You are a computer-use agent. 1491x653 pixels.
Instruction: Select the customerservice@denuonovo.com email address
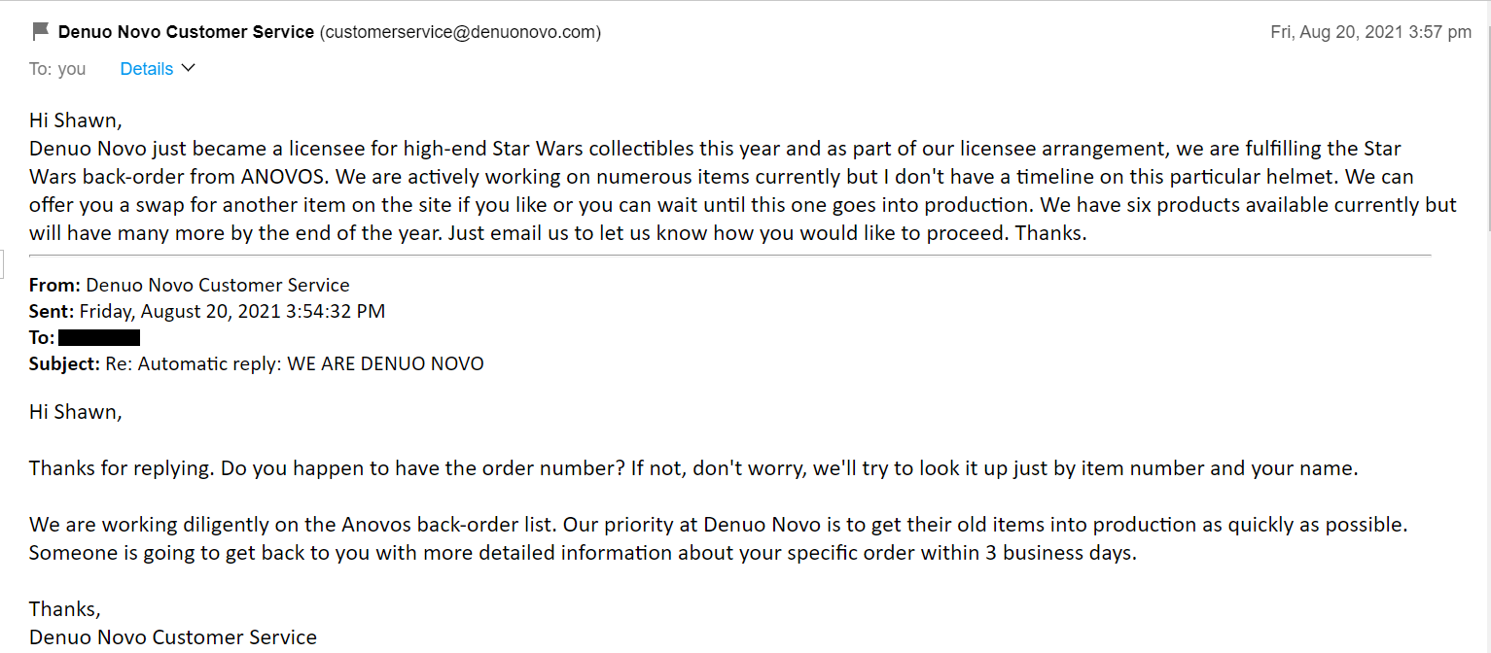click(460, 32)
